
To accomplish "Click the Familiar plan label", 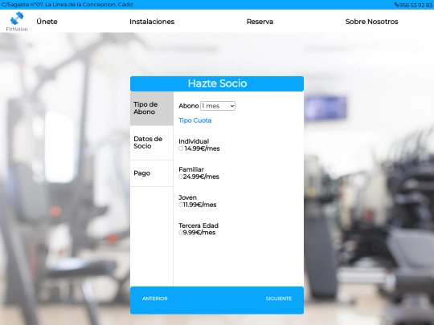I will 191,169.
